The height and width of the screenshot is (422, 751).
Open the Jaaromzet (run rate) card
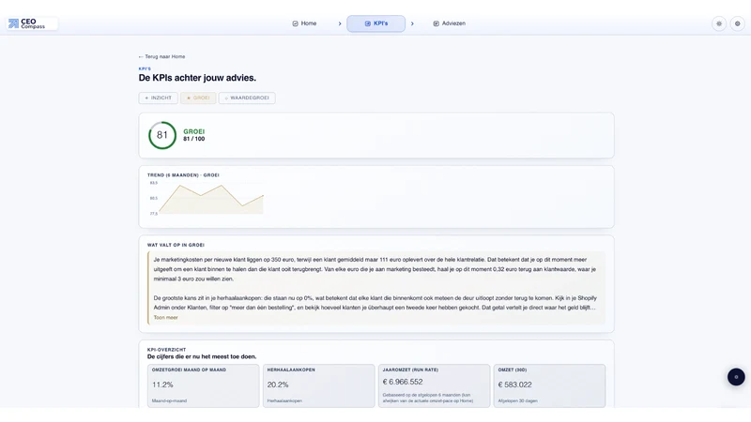click(435, 385)
